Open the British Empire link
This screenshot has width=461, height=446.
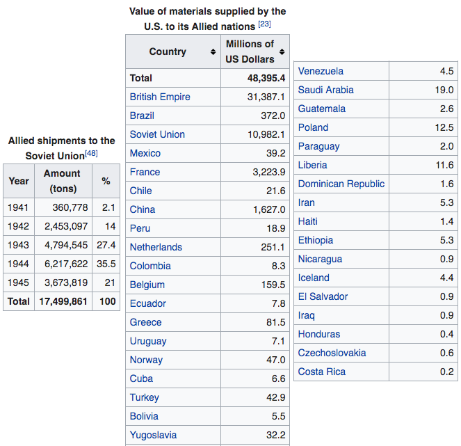click(160, 97)
